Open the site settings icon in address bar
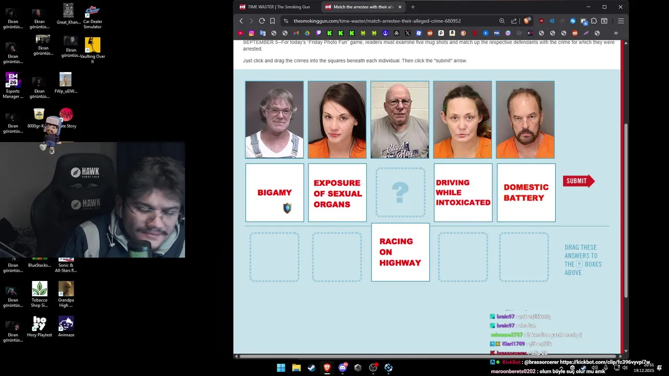Image resolution: width=669 pixels, height=376 pixels. [x=285, y=21]
